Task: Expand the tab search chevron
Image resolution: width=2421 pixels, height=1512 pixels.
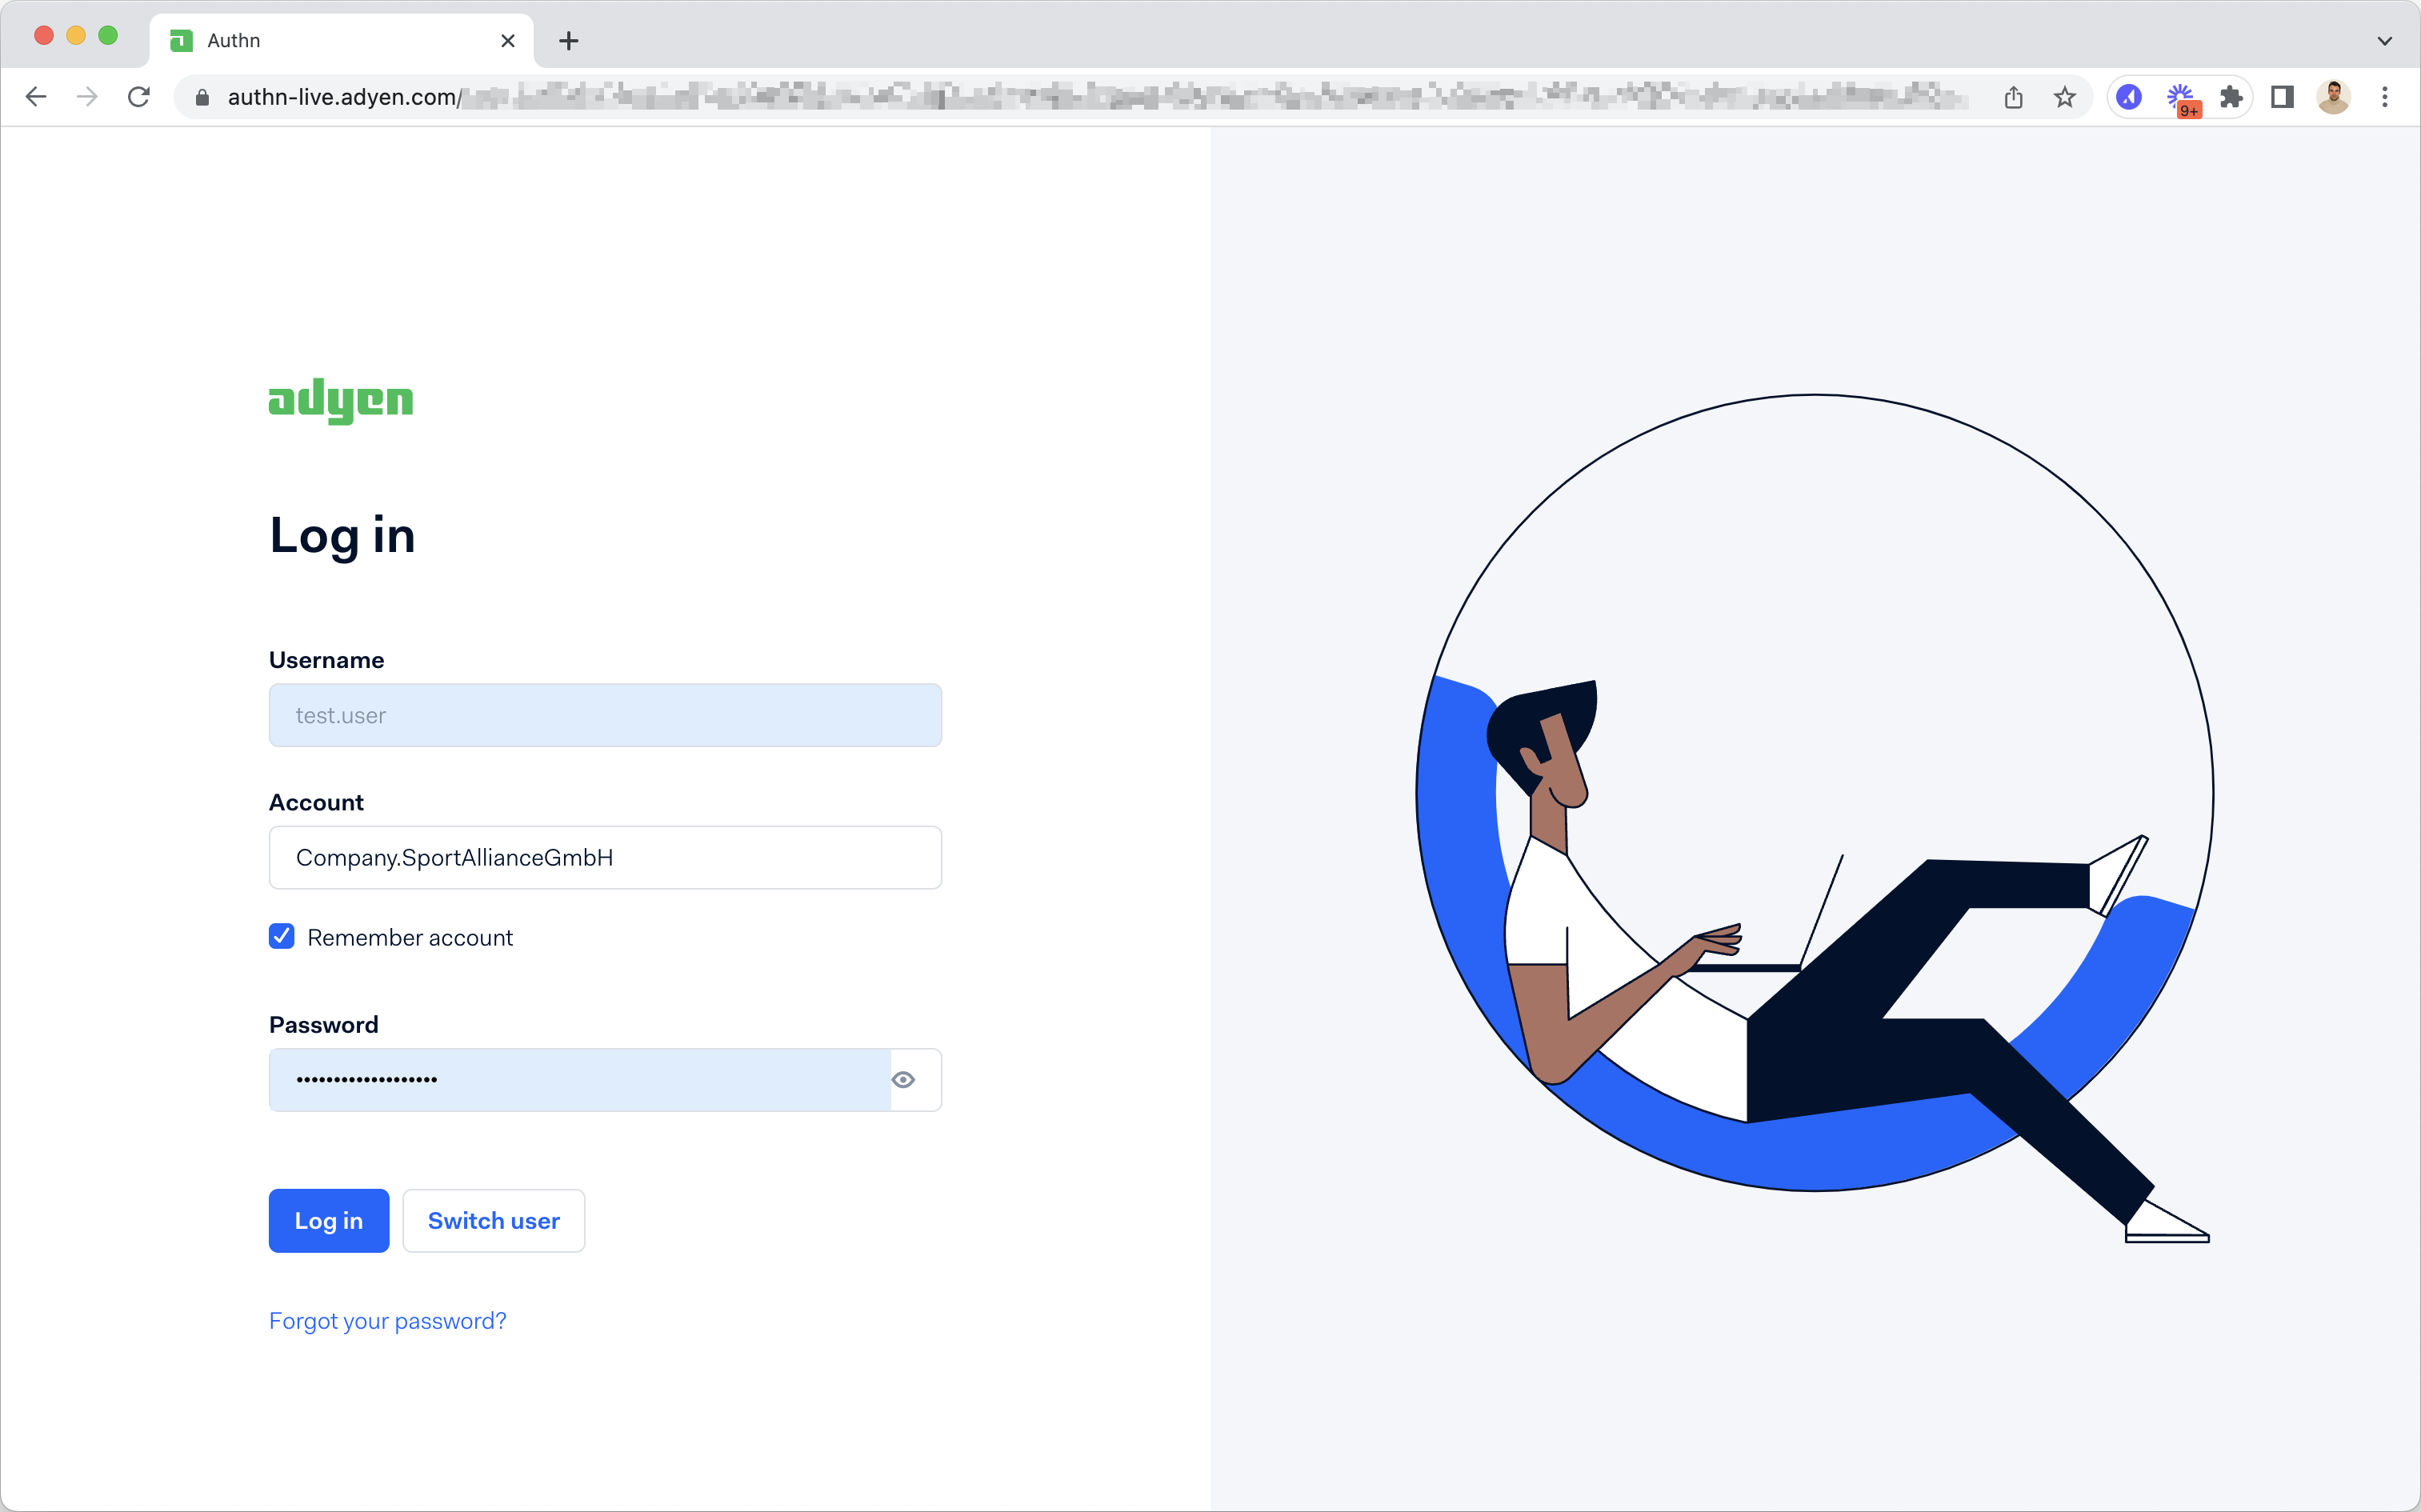Action: pyautogui.click(x=2383, y=40)
